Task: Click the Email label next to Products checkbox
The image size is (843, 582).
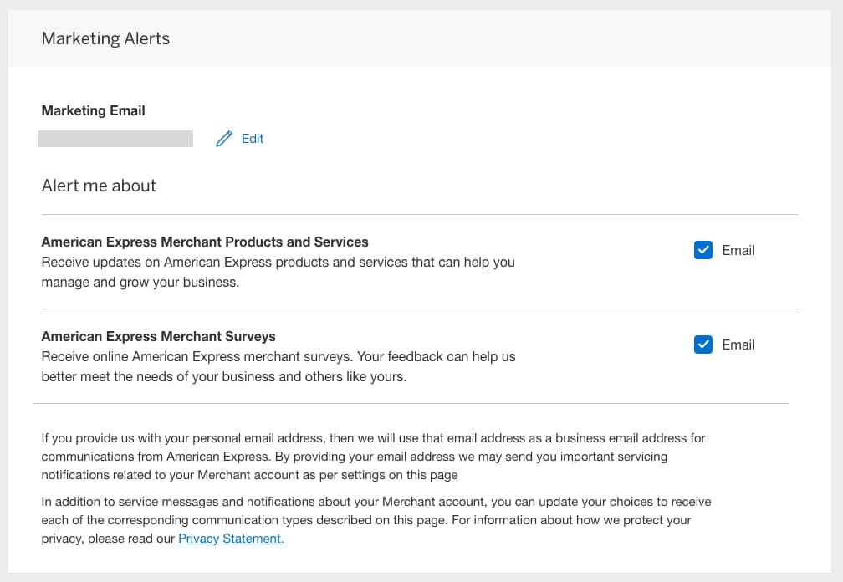Action: pyautogui.click(x=739, y=249)
